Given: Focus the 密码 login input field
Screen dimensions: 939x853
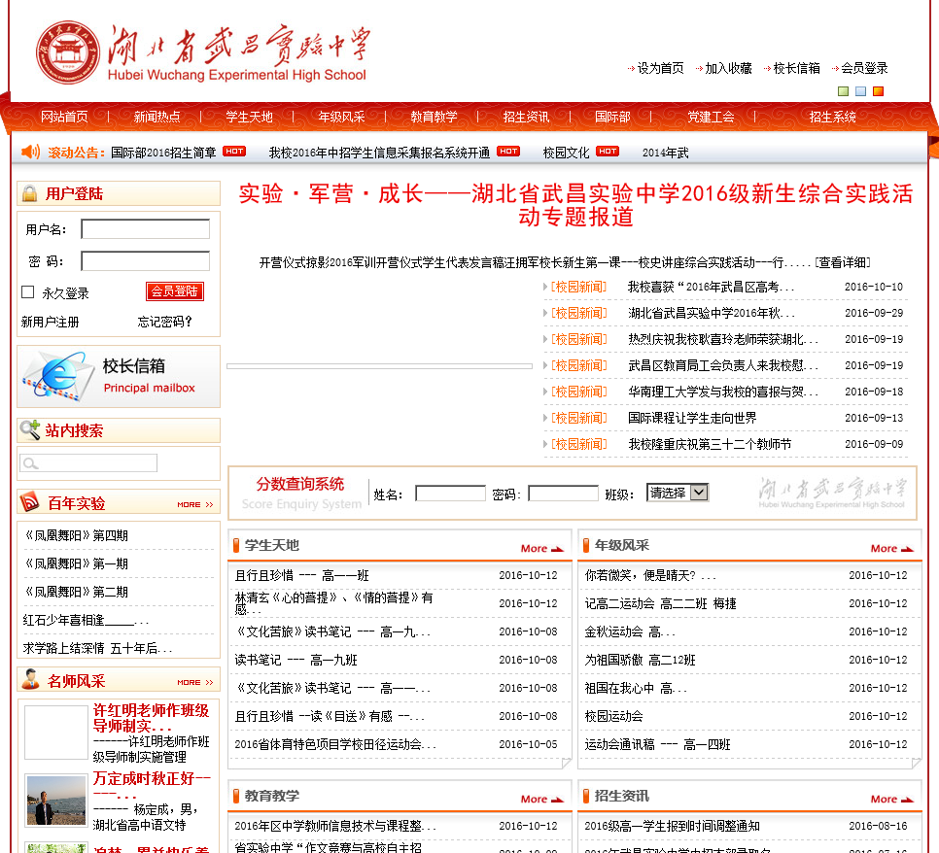Looking at the screenshot, I should coord(146,261).
